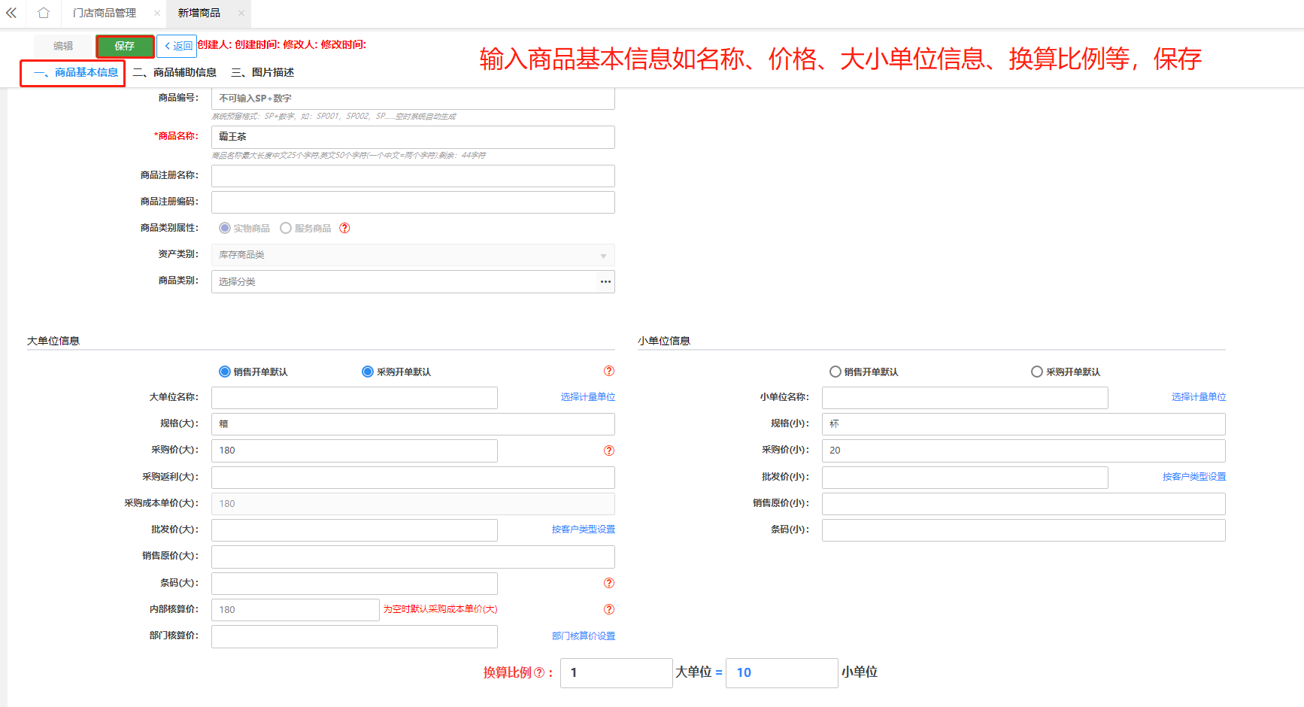Click the green 保存 button
The image size is (1304, 707).
coord(125,46)
